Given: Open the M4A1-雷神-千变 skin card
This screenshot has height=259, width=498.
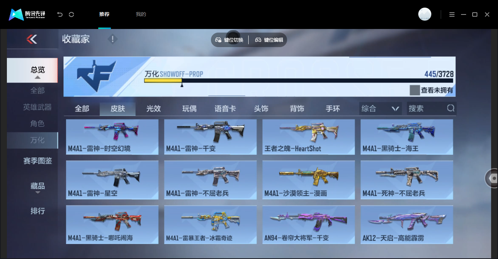Looking at the screenshot, I should tap(210, 137).
